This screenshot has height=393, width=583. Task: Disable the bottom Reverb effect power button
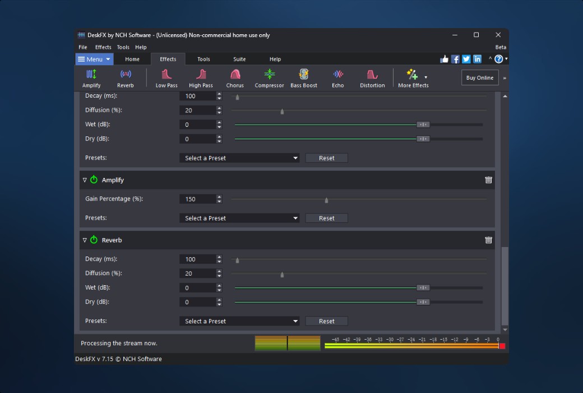(94, 240)
